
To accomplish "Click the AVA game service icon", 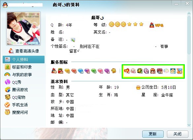I will [x=160, y=71].
